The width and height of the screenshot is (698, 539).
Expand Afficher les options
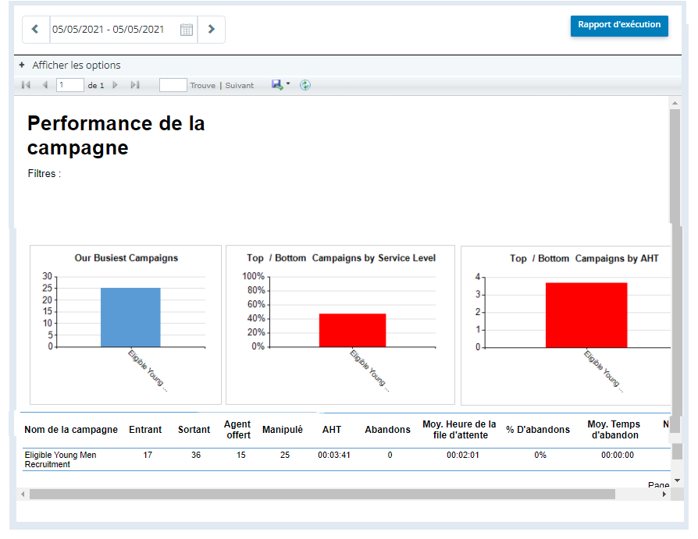70,66
